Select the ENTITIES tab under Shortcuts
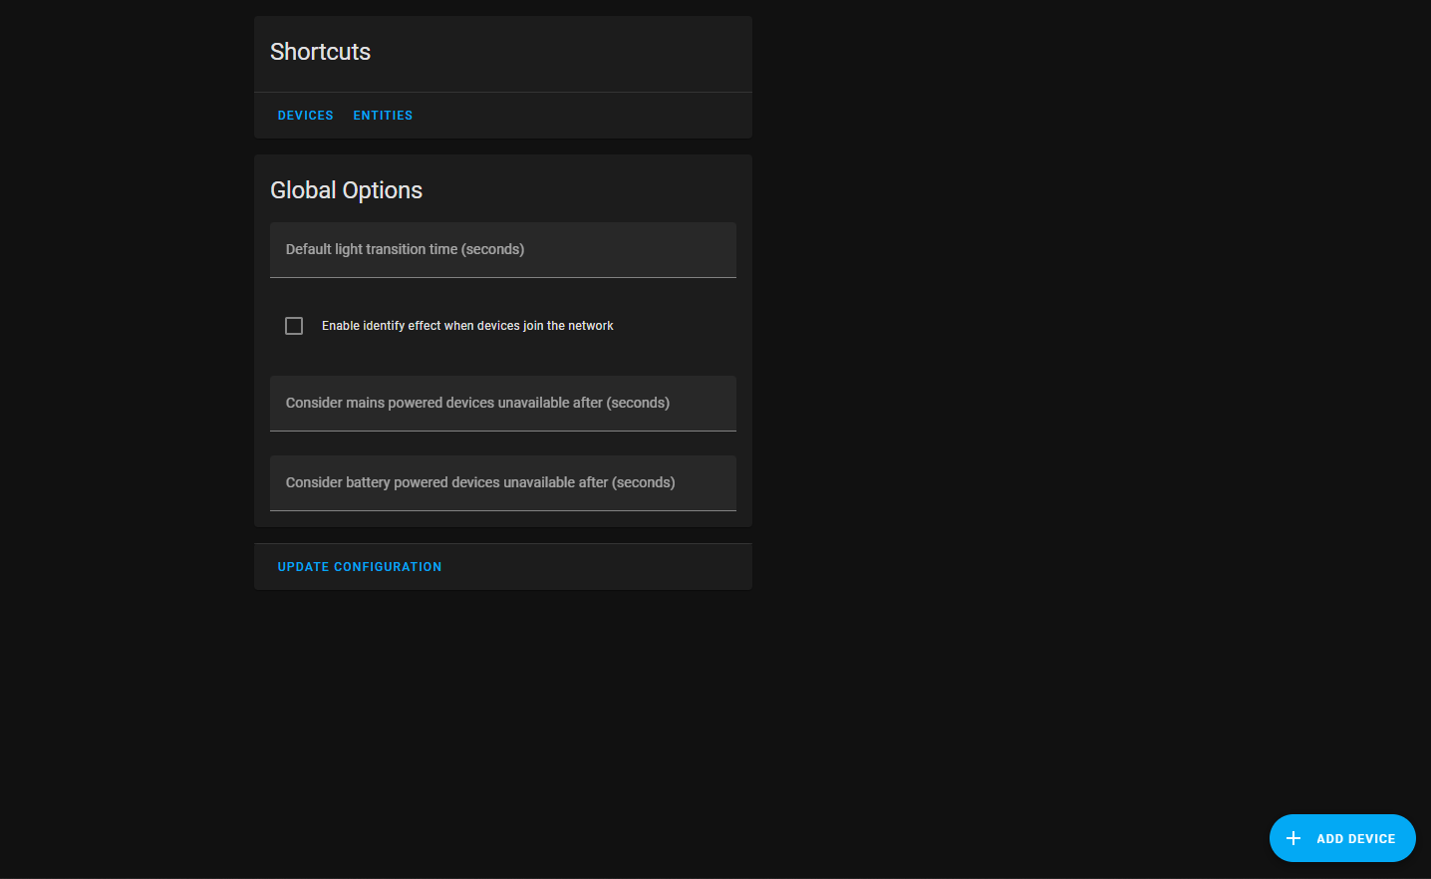The height and width of the screenshot is (879, 1431). tap(383, 115)
